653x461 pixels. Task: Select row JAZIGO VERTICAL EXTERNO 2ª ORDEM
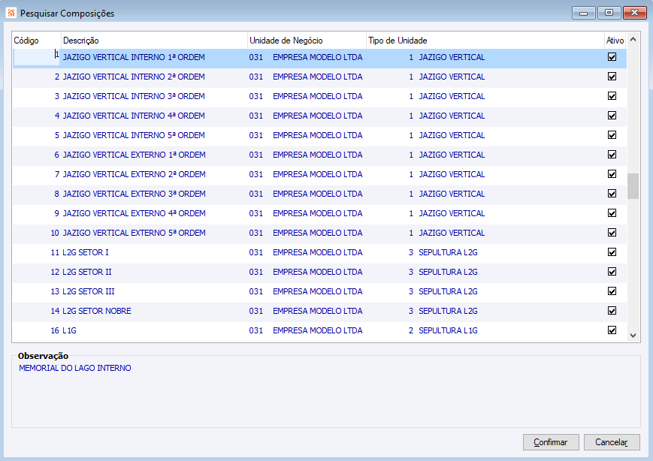point(319,175)
